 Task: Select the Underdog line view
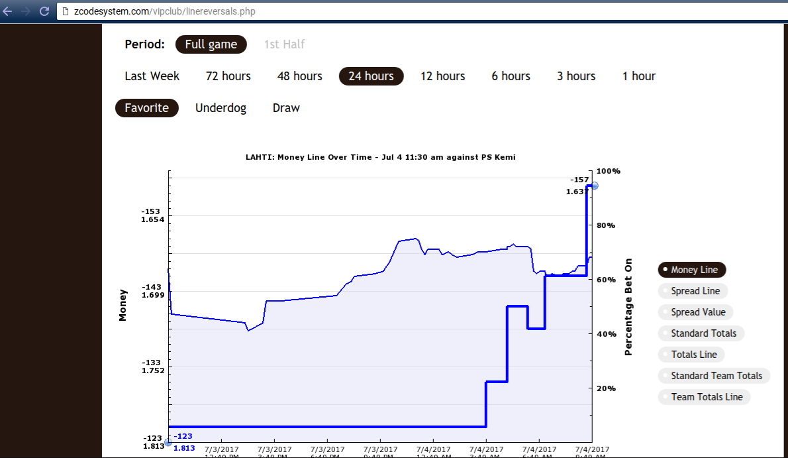coord(221,107)
